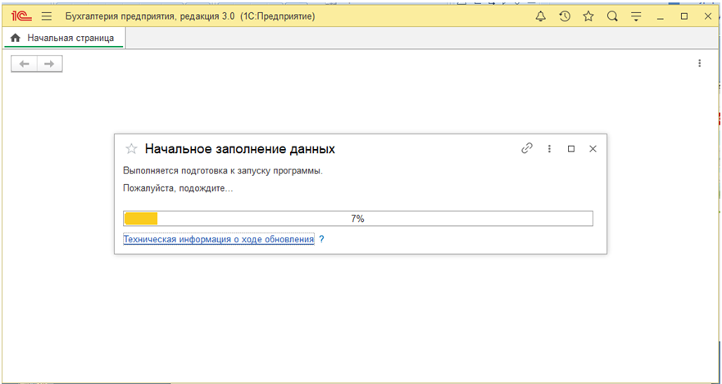
Task: Open the notifications bell
Action: point(540,16)
